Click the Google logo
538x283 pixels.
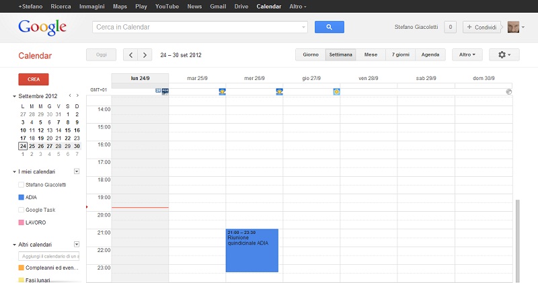[x=42, y=27]
